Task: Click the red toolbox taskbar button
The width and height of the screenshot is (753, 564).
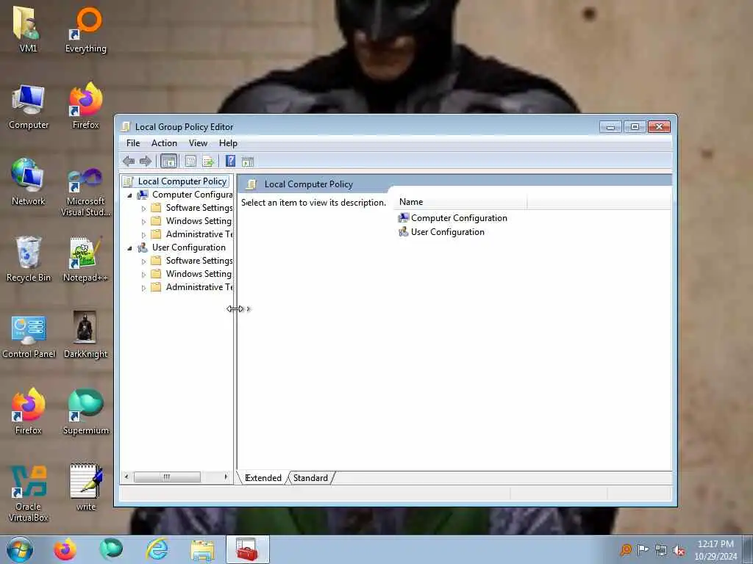Action: click(x=248, y=549)
